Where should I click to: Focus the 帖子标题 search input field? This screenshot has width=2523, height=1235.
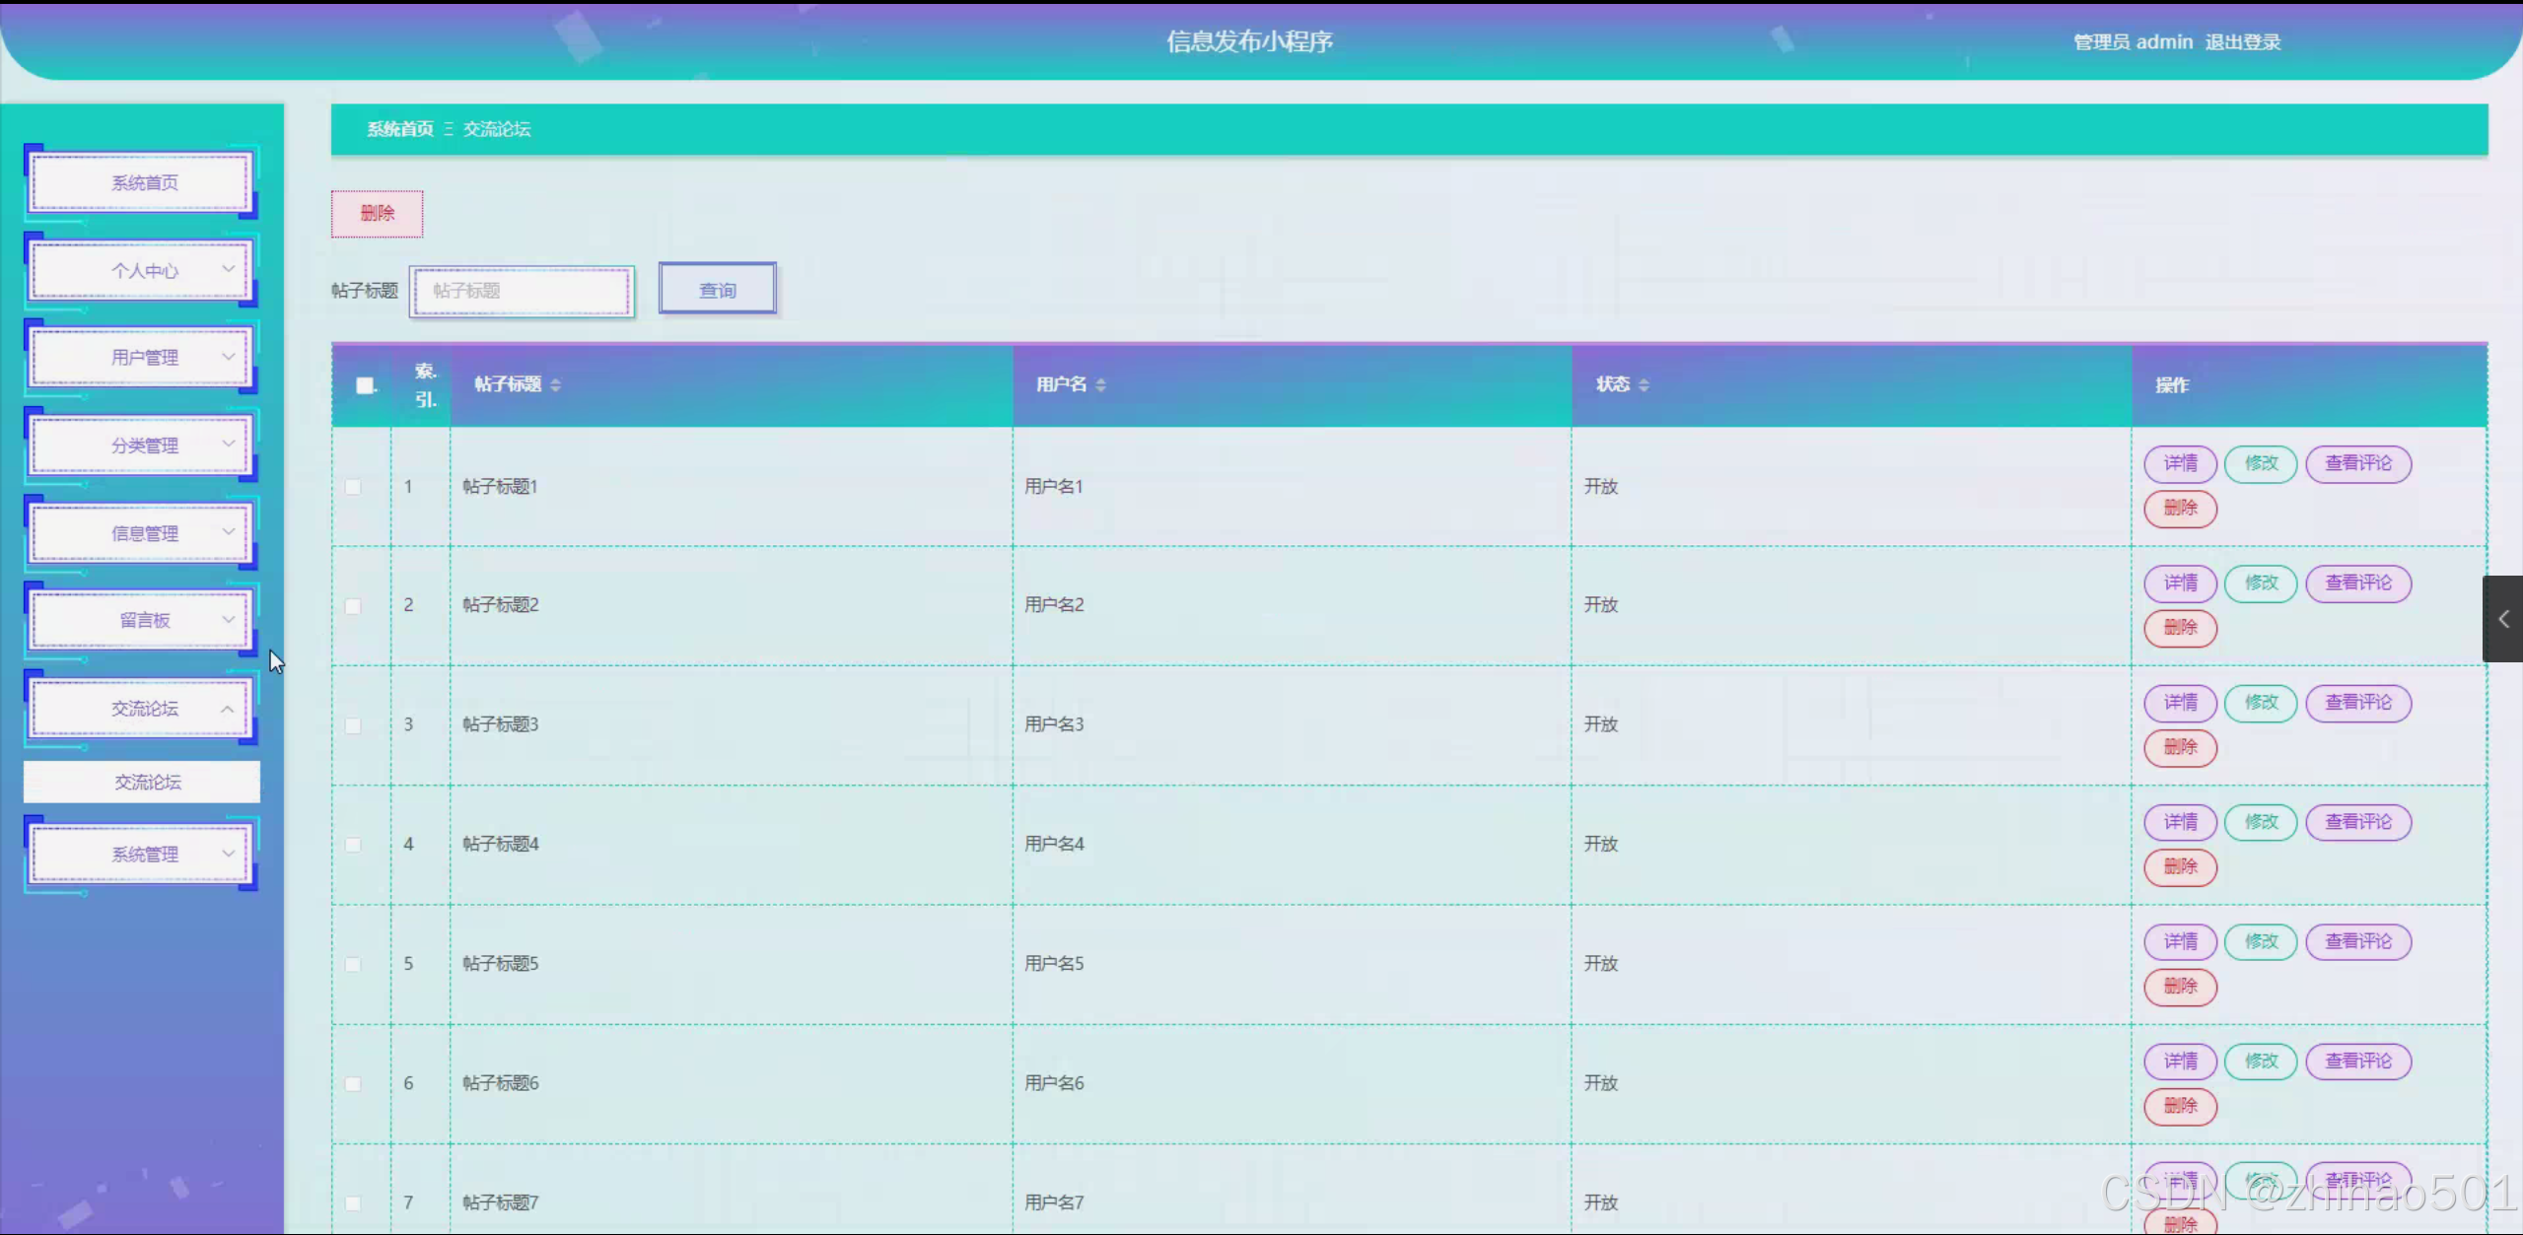(x=522, y=291)
